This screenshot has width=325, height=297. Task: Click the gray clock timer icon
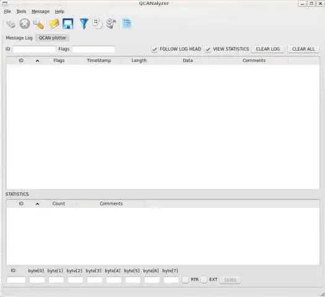[111, 24]
